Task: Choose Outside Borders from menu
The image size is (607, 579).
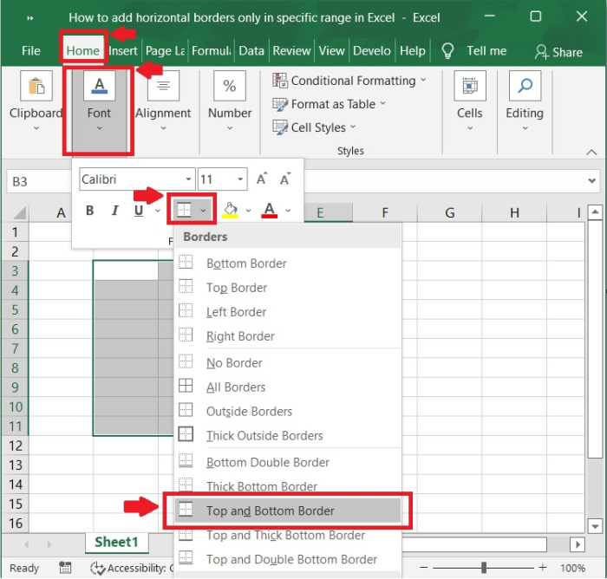Action: click(288, 412)
